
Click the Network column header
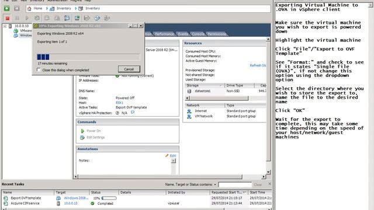coord(205,105)
